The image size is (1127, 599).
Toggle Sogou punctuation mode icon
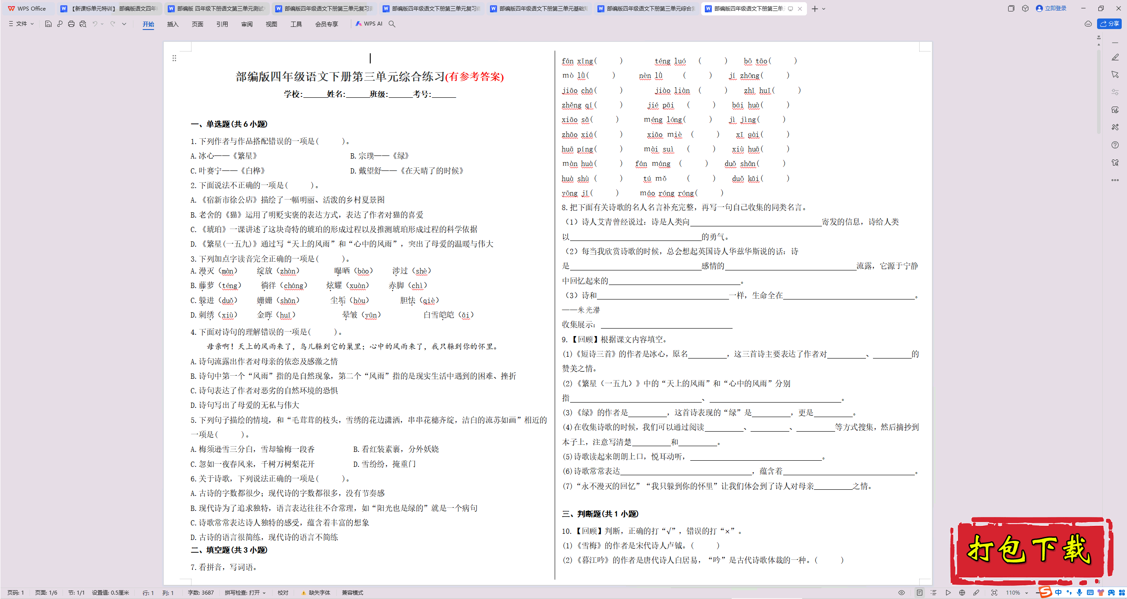(x=1069, y=593)
